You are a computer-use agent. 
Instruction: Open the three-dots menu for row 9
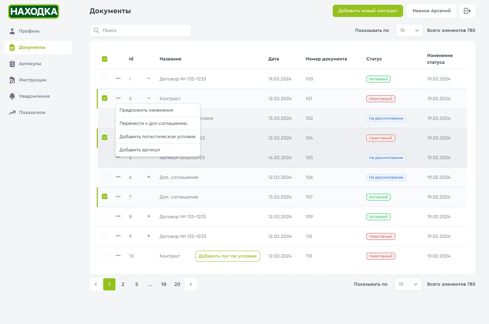pos(118,236)
